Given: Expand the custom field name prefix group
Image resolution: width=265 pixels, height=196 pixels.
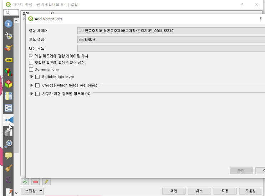Looking at the screenshot, I should pos(31,94).
